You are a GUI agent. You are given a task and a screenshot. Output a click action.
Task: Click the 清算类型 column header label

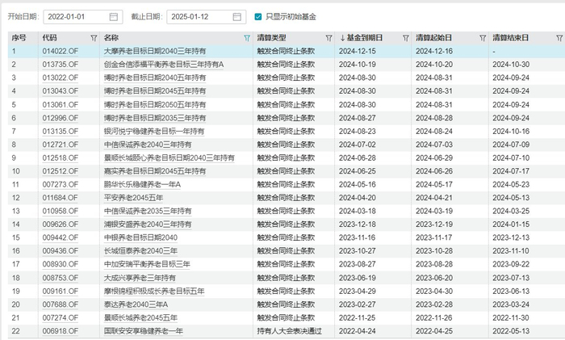coord(271,38)
